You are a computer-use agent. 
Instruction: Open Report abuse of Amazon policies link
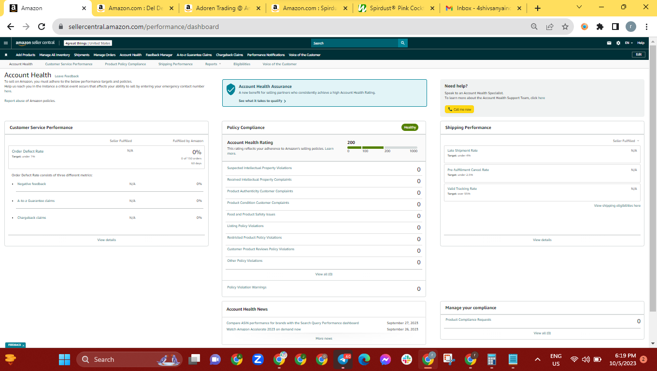pos(30,101)
